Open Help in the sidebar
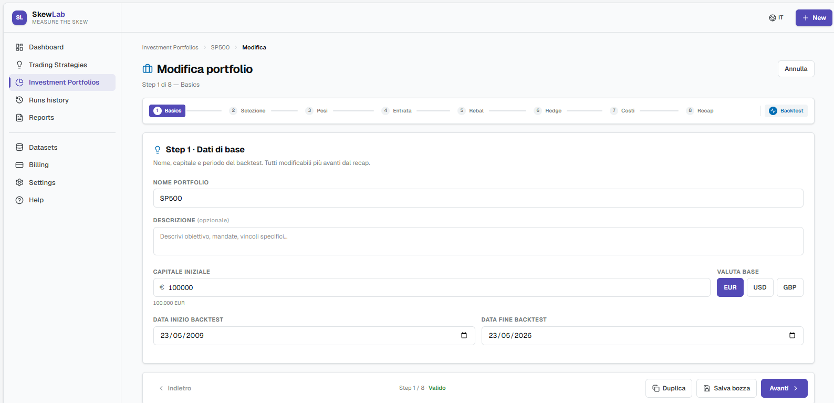834x403 pixels. click(x=62, y=200)
